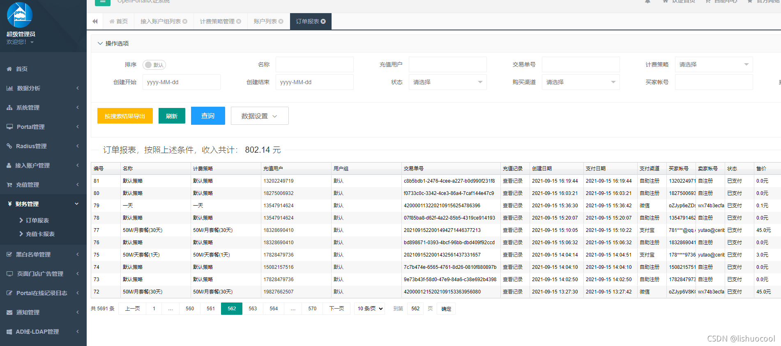Expand 黑白名单管理 sidebar menu
The image size is (781, 346).
[43, 254]
